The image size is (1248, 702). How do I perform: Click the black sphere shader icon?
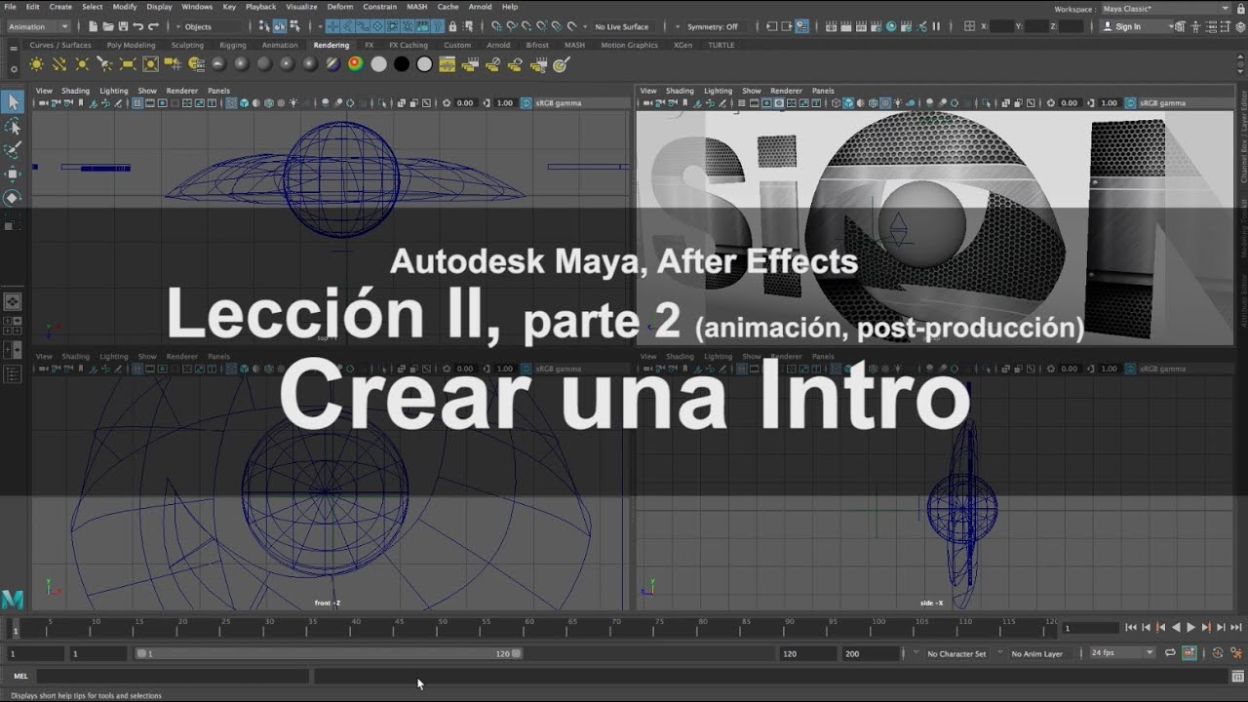tap(402, 64)
